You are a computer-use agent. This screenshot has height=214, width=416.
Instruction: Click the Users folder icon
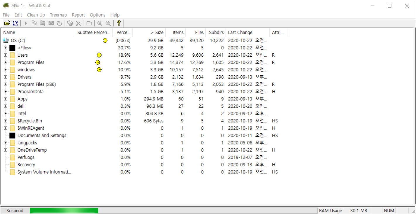pyautogui.click(x=12, y=55)
